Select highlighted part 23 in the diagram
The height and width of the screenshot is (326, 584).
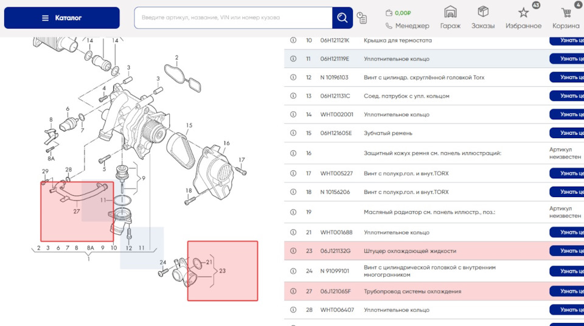[222, 271]
